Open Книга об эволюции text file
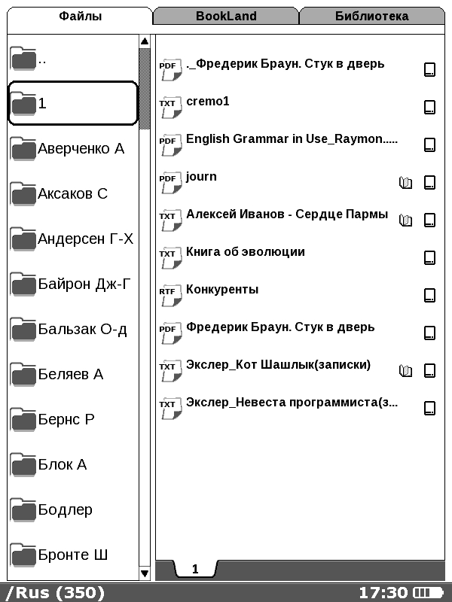 click(x=246, y=252)
